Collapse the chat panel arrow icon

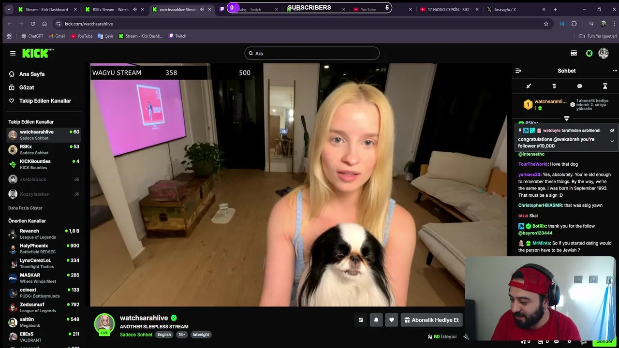[518, 71]
